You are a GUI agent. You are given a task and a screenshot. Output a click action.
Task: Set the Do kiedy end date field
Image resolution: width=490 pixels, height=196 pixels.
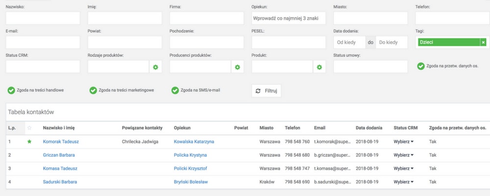[x=392, y=43]
